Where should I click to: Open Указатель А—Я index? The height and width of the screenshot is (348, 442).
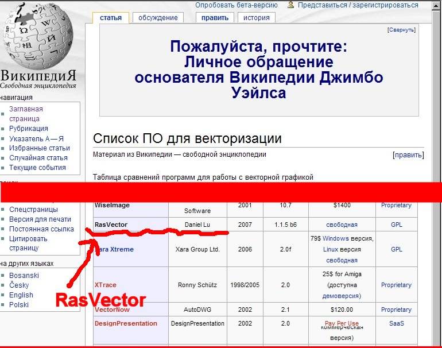click(36, 139)
